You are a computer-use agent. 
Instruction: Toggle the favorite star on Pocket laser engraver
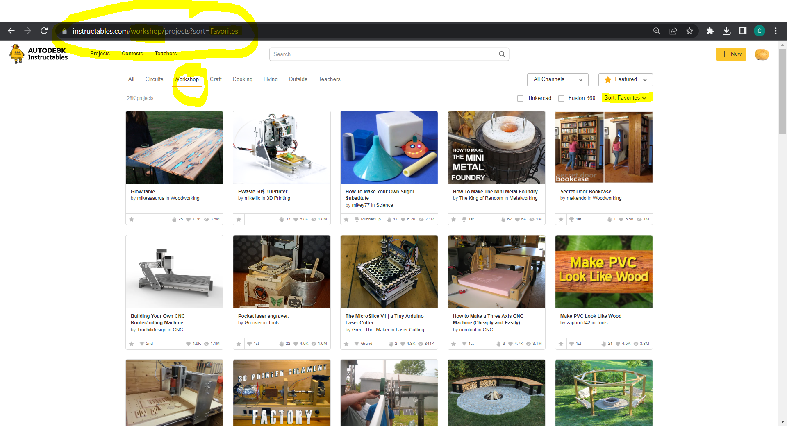[239, 344]
